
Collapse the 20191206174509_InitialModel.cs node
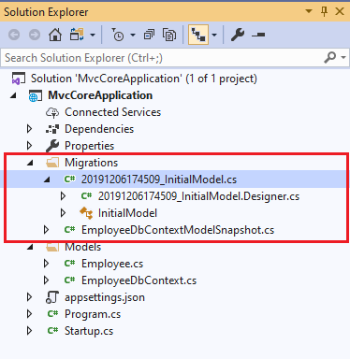[x=47, y=179]
